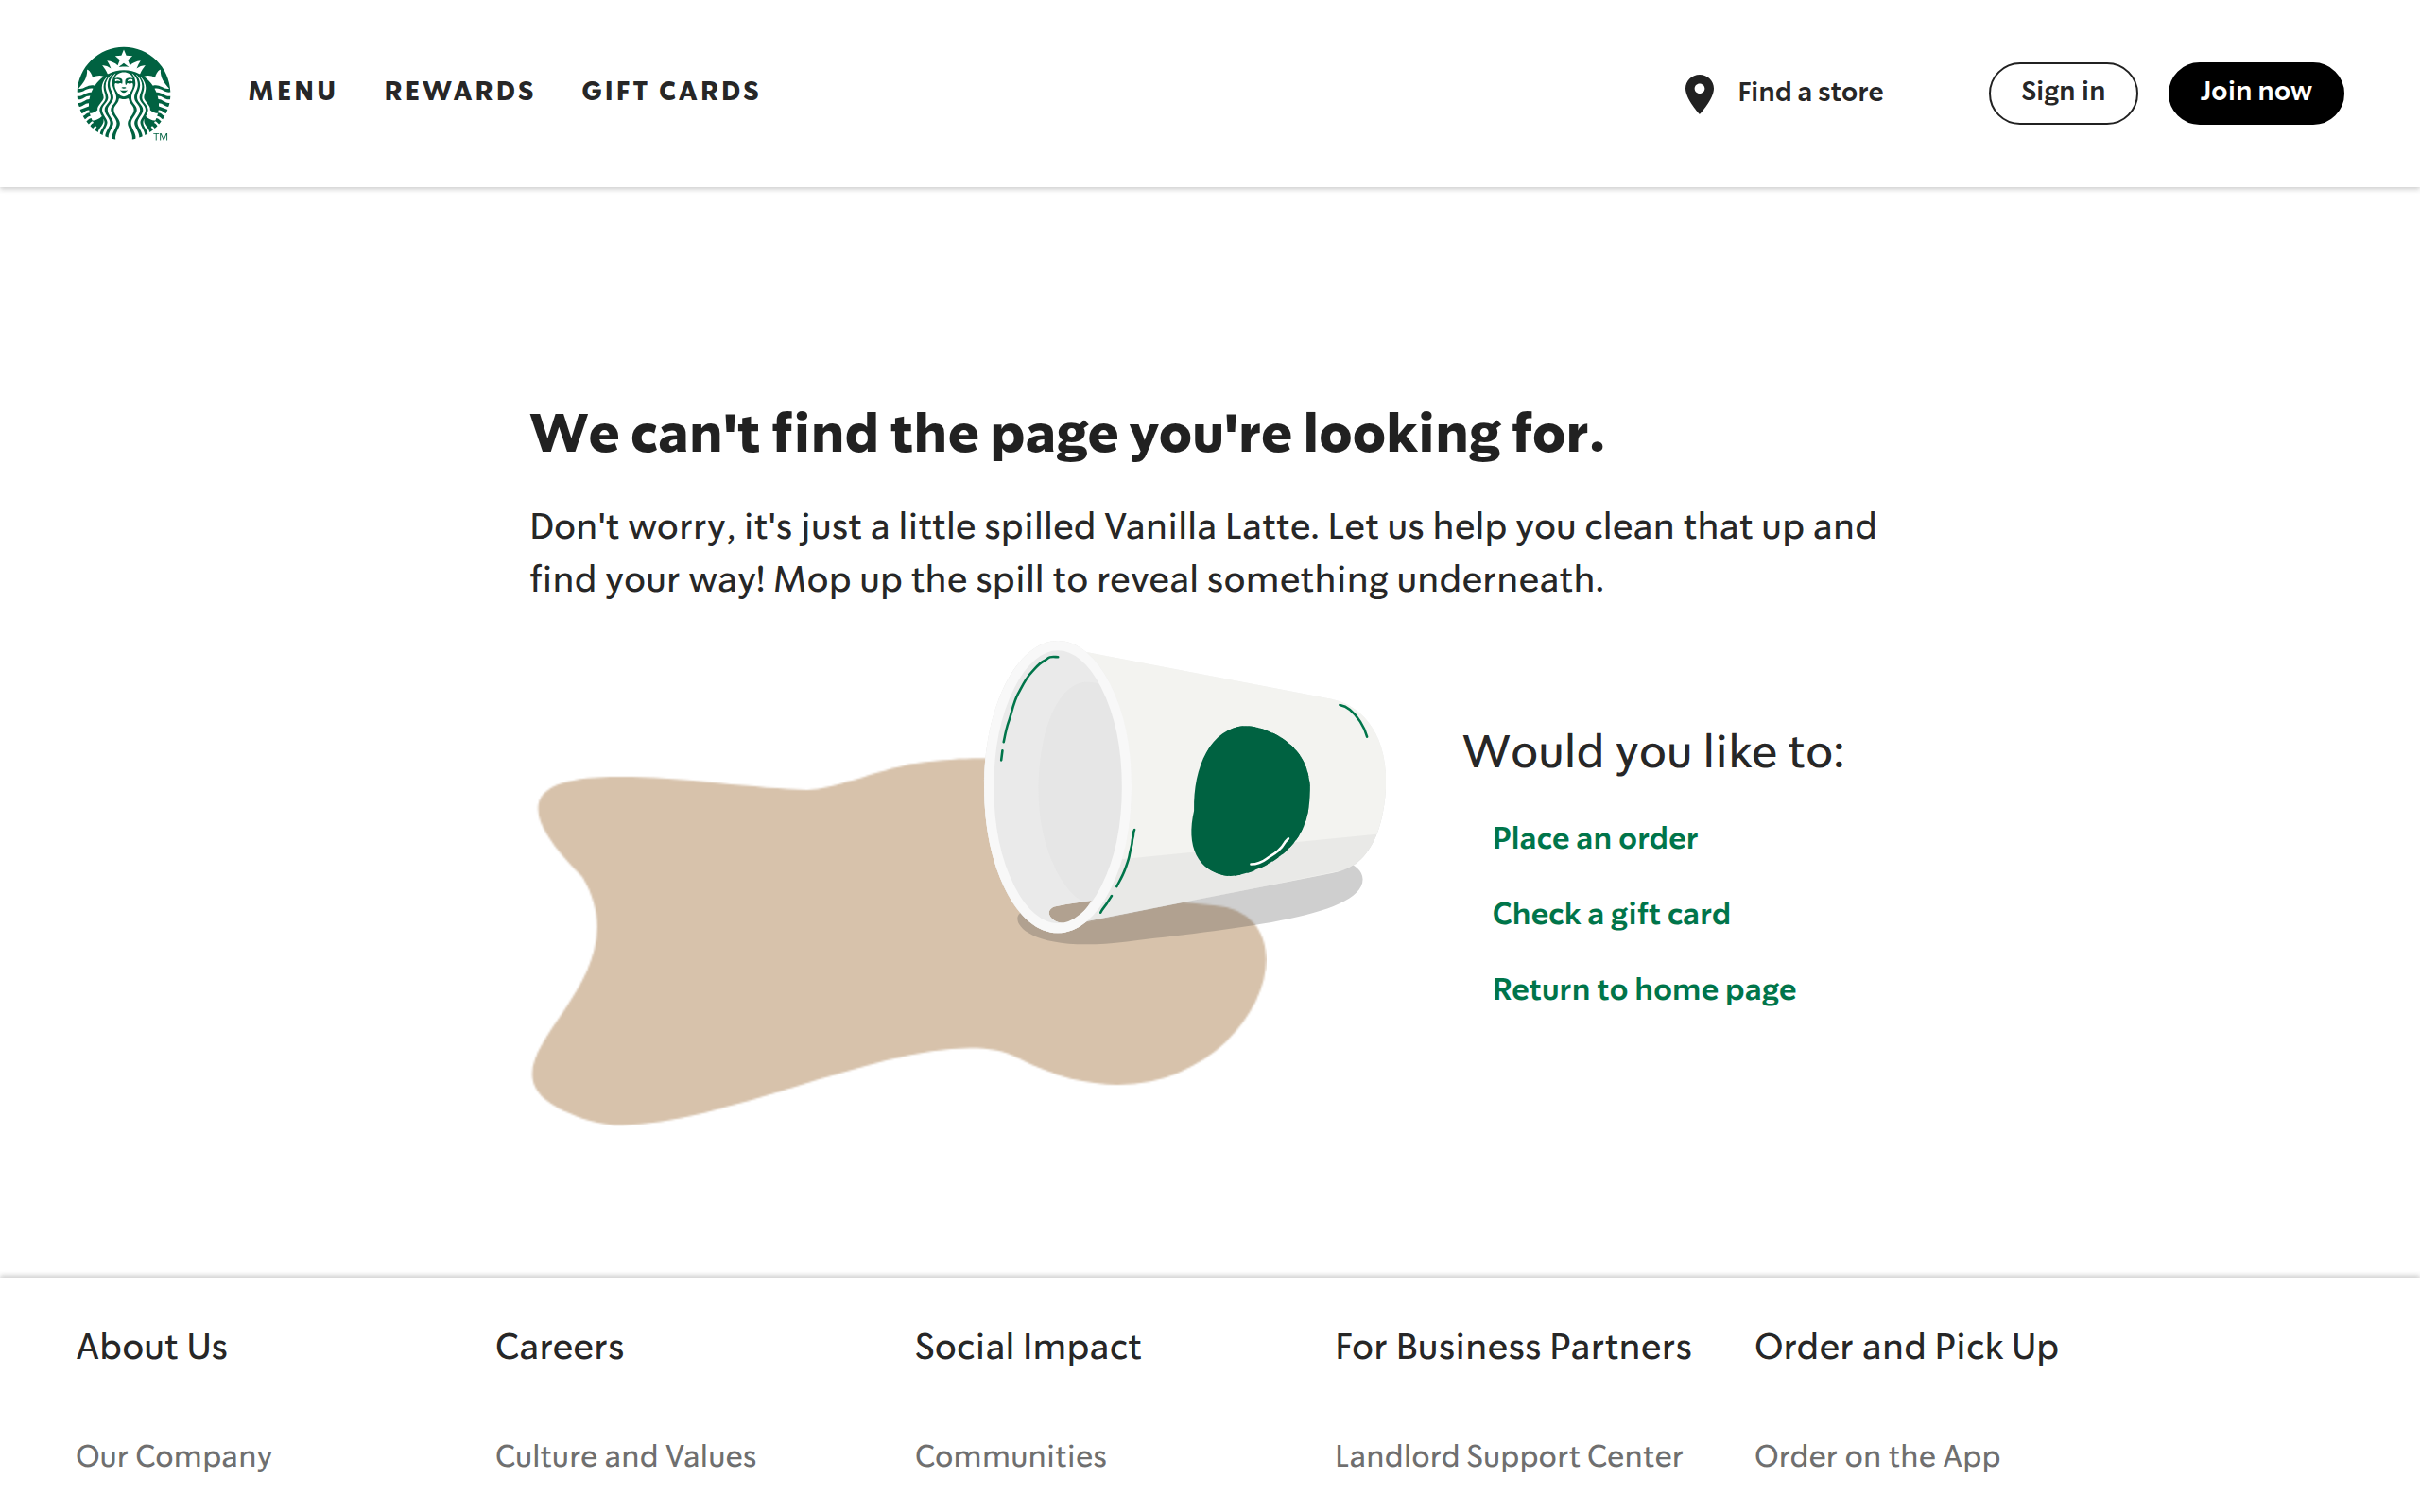This screenshot has width=2420, height=1512.
Task: Click the Social Impact footer heading
Action: coord(1027,1347)
